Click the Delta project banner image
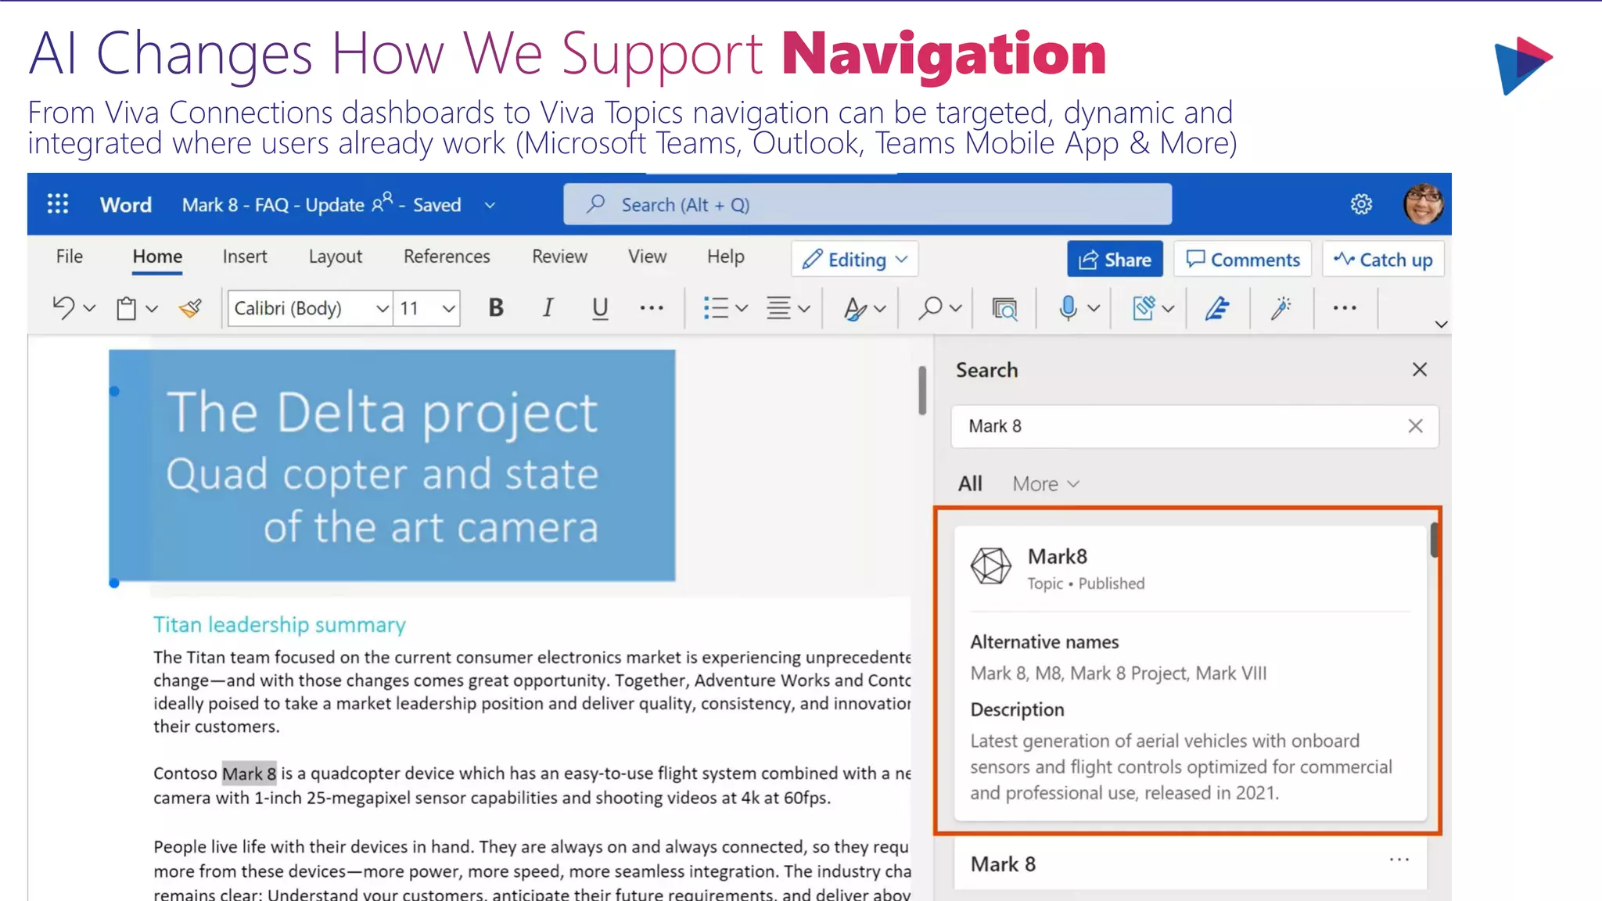This screenshot has width=1602, height=901. 392,465
